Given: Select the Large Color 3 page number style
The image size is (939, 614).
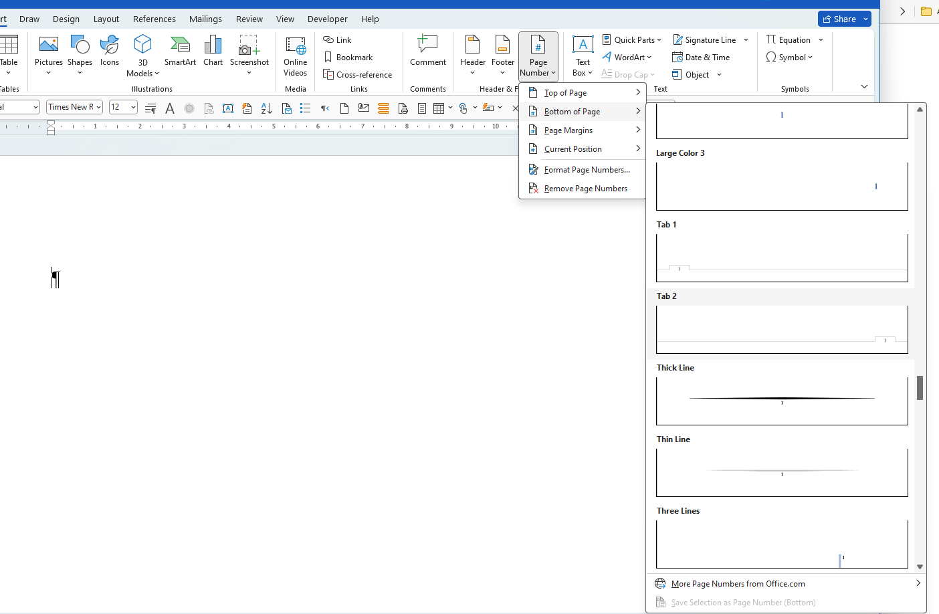Looking at the screenshot, I should (782, 179).
